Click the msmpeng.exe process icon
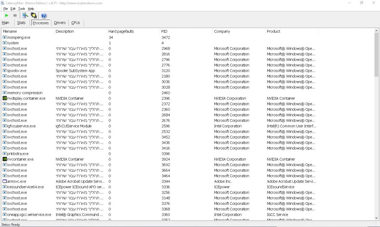The image size is (380, 227). [4, 37]
